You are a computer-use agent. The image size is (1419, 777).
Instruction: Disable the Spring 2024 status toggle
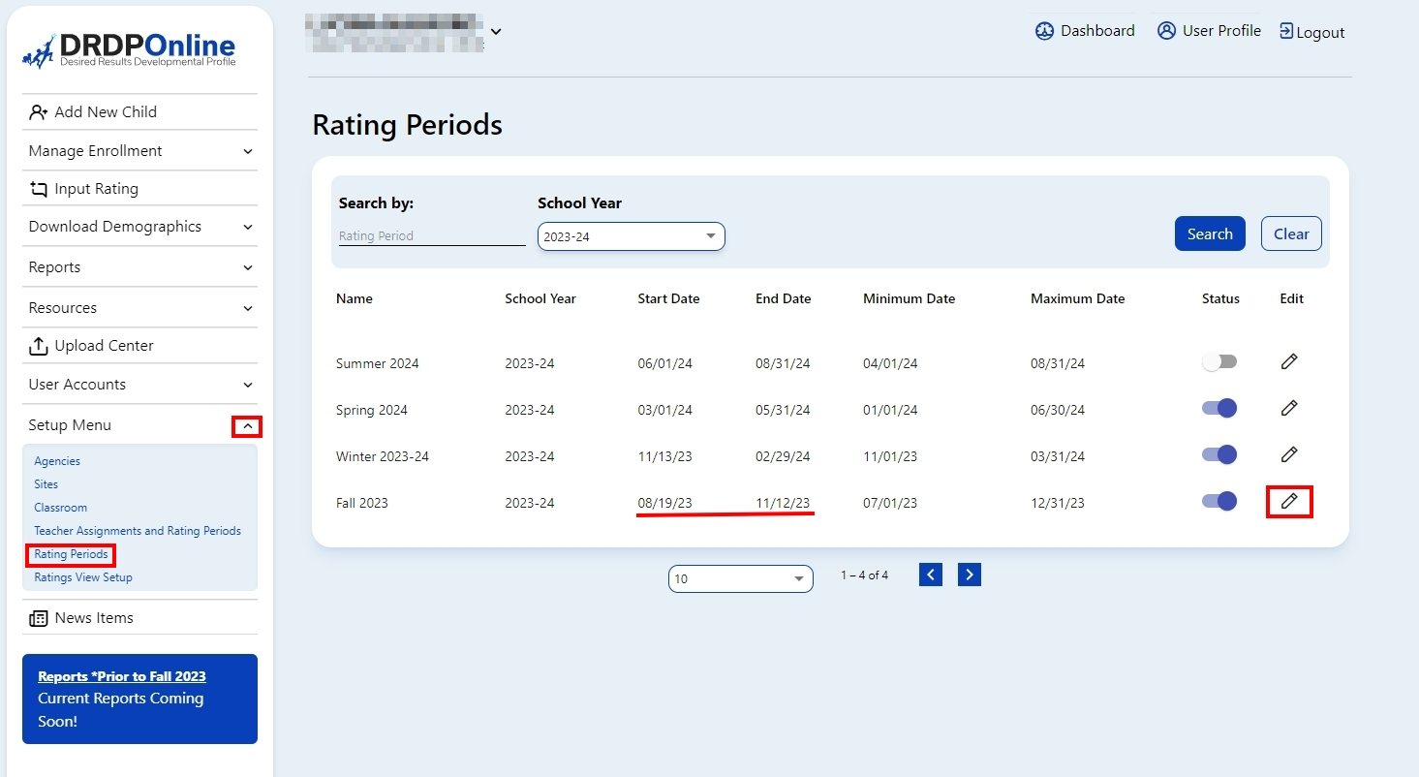1219,409
